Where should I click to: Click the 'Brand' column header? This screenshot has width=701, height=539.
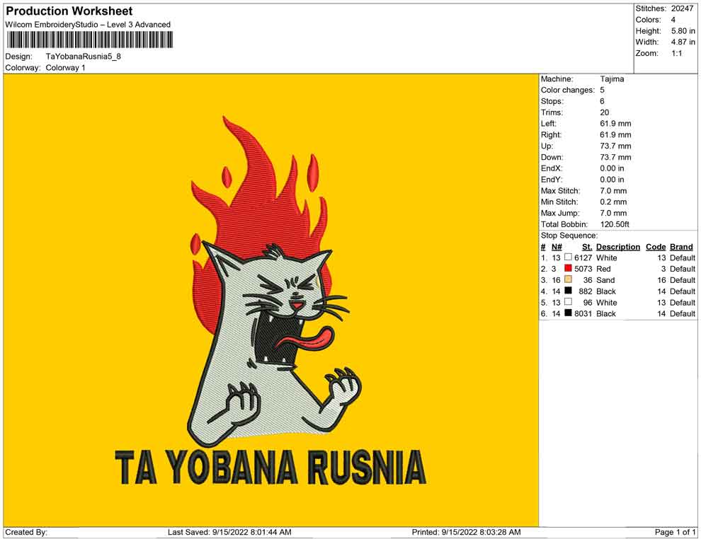[x=681, y=247]
